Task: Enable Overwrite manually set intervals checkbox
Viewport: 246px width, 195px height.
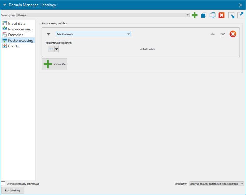Action: pos(3,184)
